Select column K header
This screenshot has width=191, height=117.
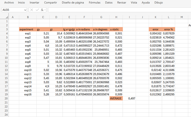tap(156, 17)
